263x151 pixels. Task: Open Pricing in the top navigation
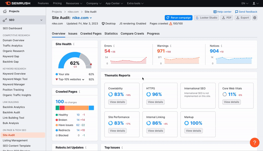tap(57, 3)
